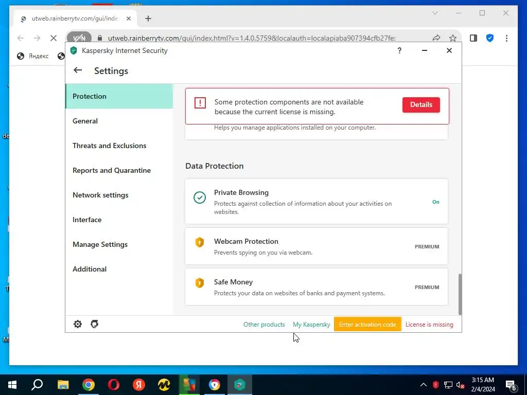The height and width of the screenshot is (395, 527).
Task: Open Reports and Quarantine section
Action: [x=119, y=170]
